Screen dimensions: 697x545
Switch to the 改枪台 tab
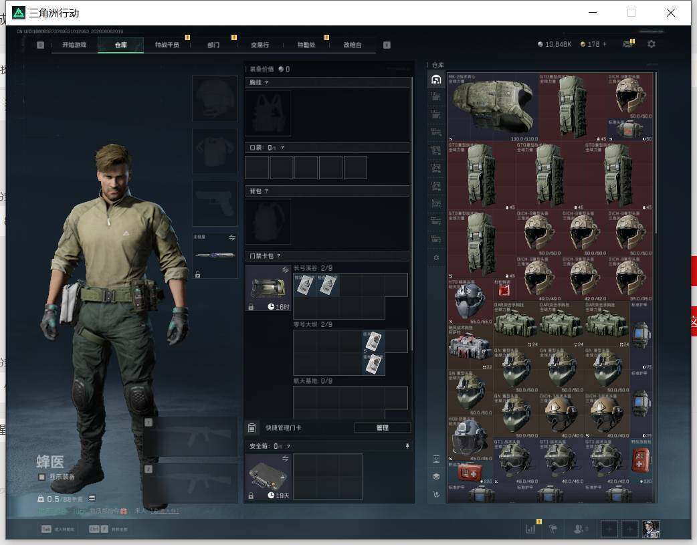pyautogui.click(x=353, y=45)
